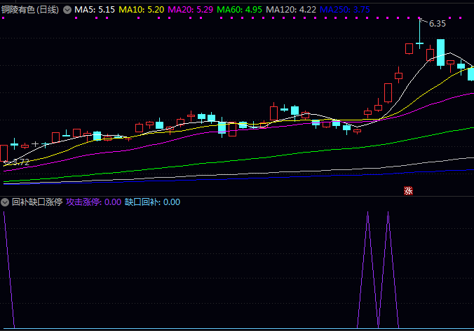Click the 铜陵有色(日线) chart title
Viewport: 474px width, 331px height.
(30, 10)
